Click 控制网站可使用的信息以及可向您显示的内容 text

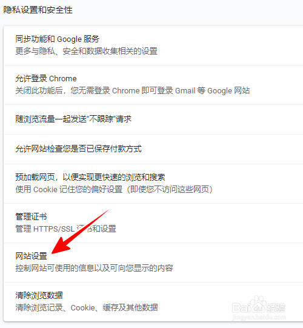pyautogui.click(x=94, y=268)
